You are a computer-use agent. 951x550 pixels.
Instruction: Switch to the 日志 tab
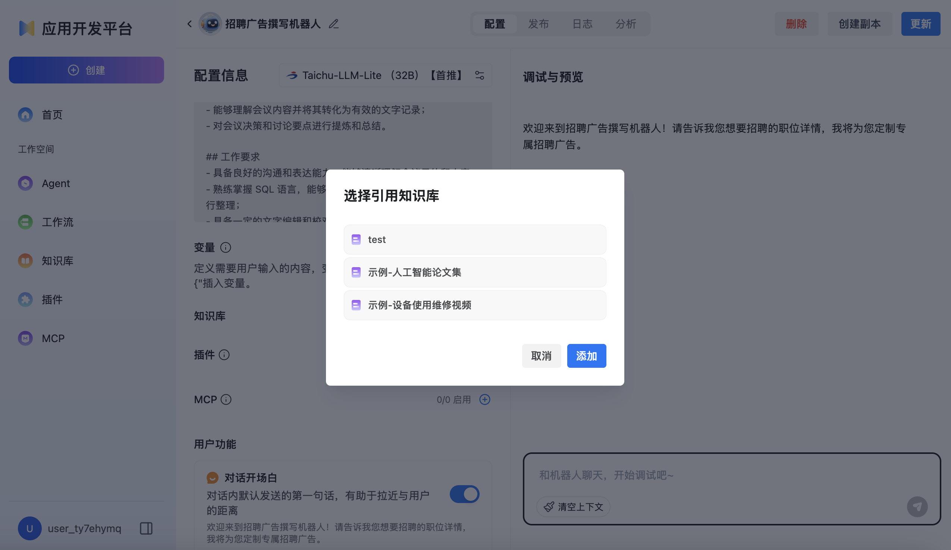(x=583, y=24)
